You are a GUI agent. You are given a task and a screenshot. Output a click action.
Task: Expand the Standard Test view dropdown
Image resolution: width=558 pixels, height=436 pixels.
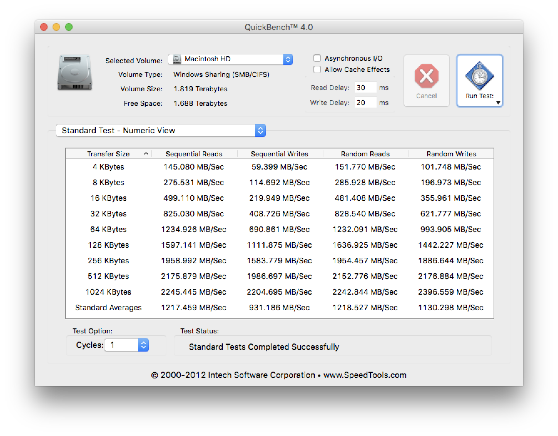[161, 130]
